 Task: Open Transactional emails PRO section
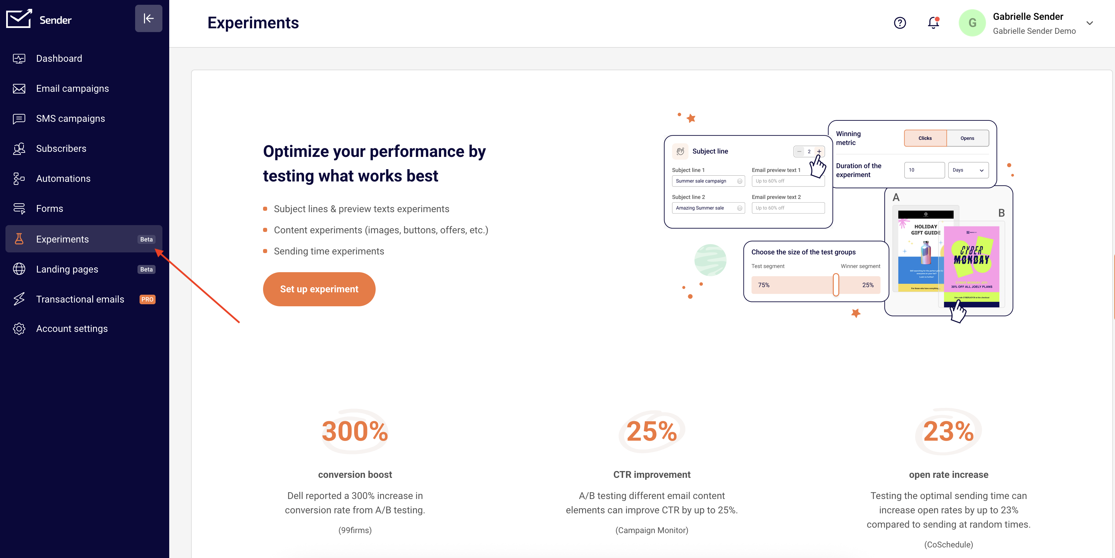coord(80,299)
